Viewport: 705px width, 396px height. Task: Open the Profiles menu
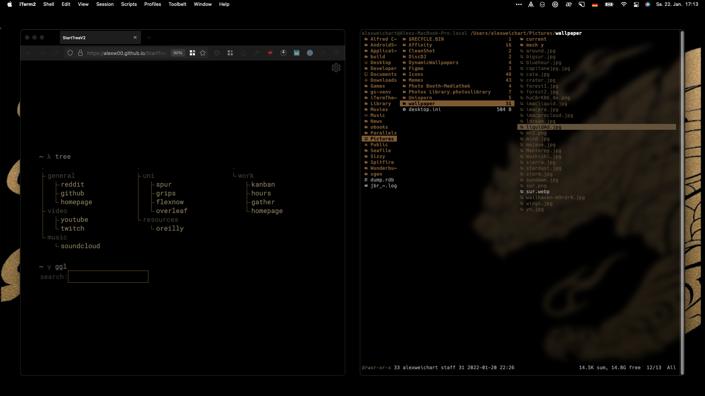pos(152,4)
